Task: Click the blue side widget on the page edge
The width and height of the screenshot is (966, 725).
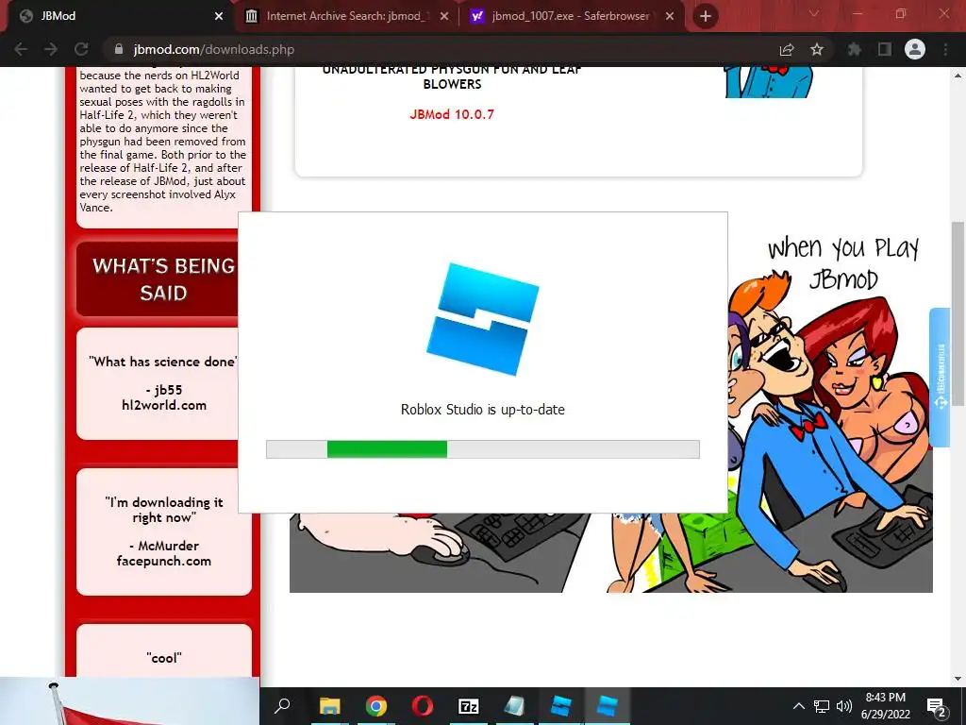Action: coord(941,378)
